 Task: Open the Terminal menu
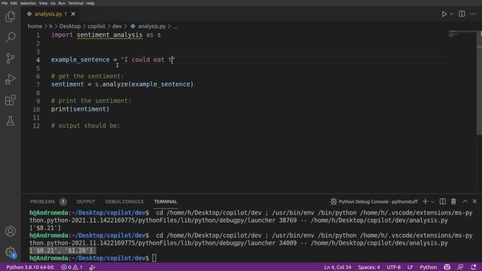pos(75,3)
